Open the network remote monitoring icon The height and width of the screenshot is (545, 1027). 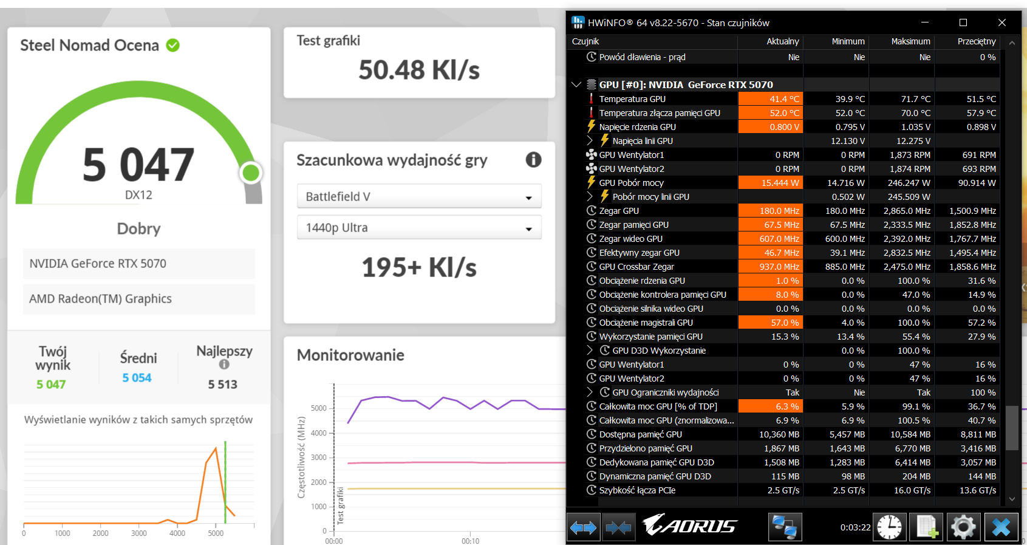(x=785, y=527)
